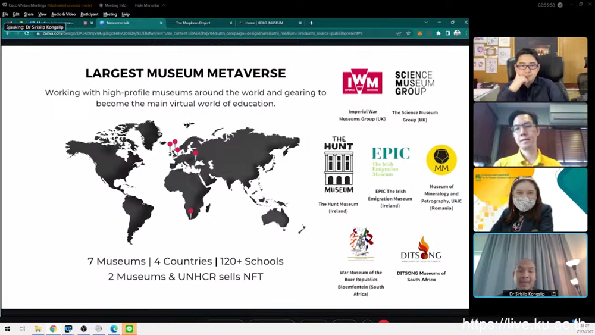Click the '2 Museums & UNHCR sells NFT' text

coord(185,277)
